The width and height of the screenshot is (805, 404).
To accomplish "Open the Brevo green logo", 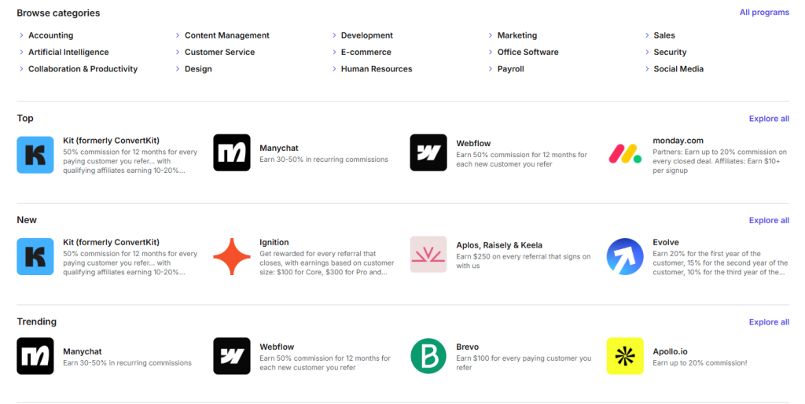I will point(428,356).
